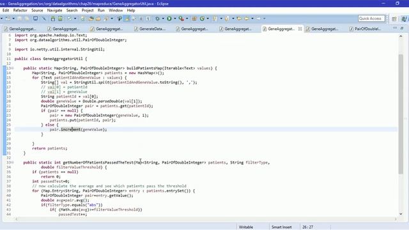Screen dimensions: 409x230
Task: Click the 26 : 27 cursor position status
Action: click(308, 227)
